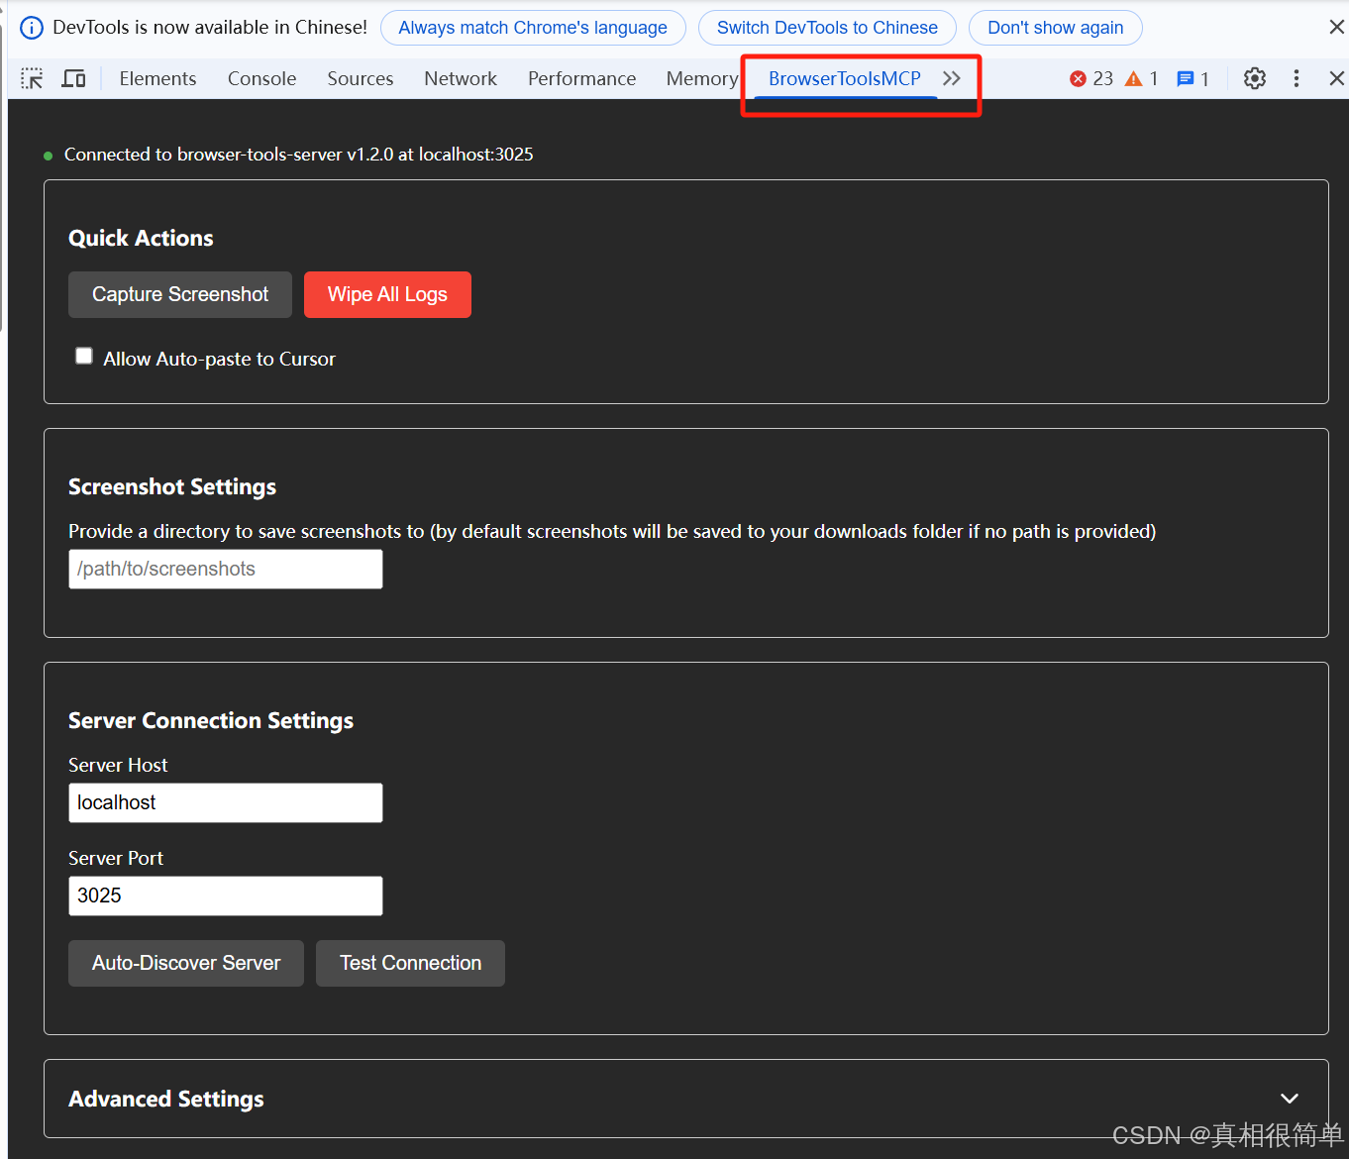Focus the screenshots path input field
1349x1159 pixels.
(226, 569)
